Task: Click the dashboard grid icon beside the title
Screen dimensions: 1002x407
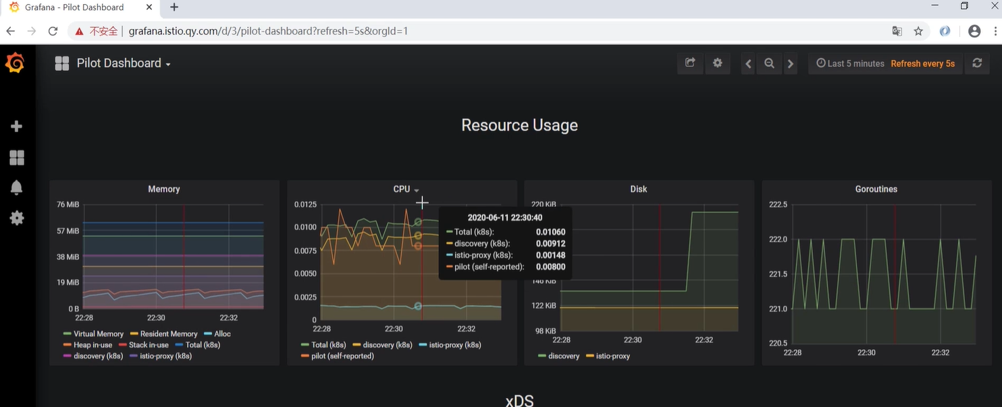Action: click(x=62, y=63)
